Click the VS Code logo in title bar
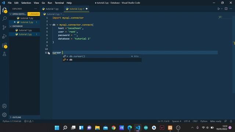The image size is (235, 132). point(3,3)
